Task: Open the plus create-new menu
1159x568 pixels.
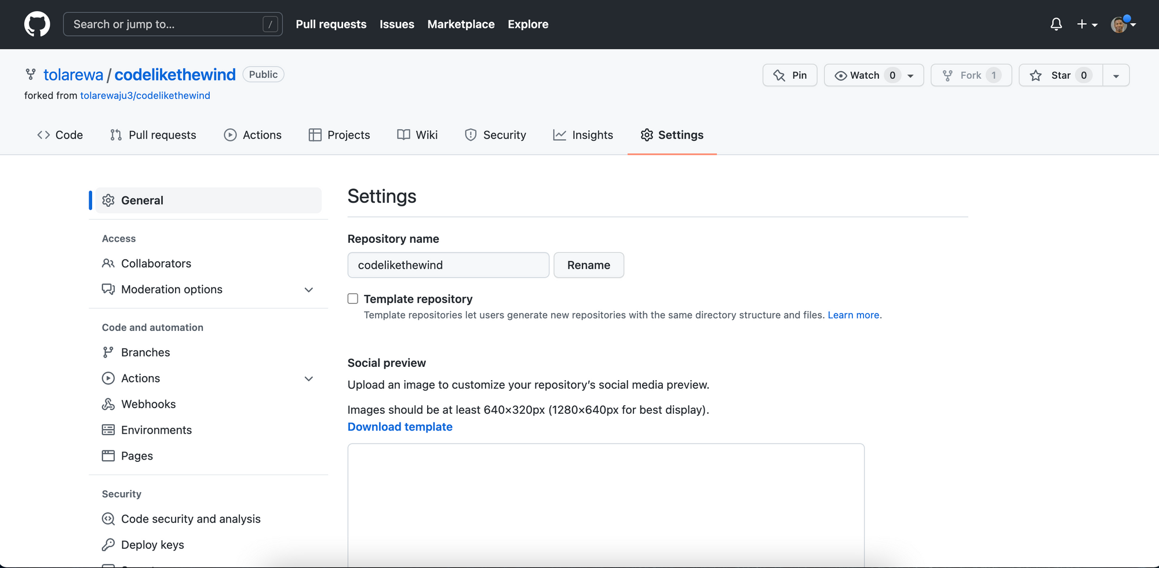Action: click(1087, 24)
